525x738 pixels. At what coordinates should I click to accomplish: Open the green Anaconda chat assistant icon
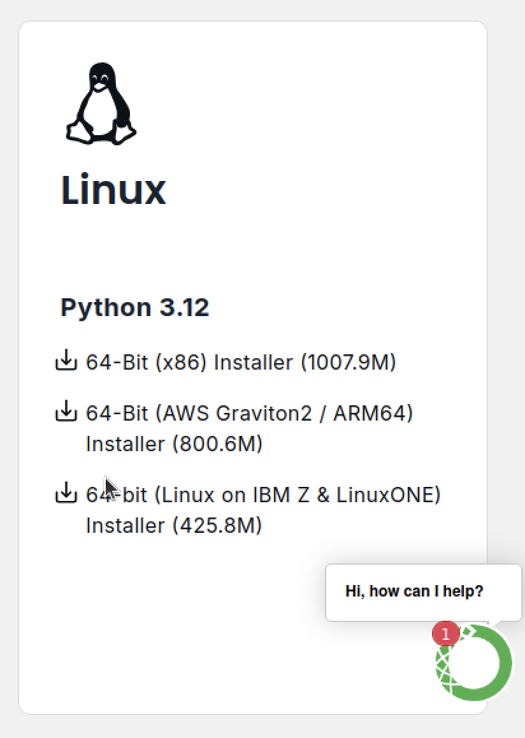pyautogui.click(x=474, y=663)
